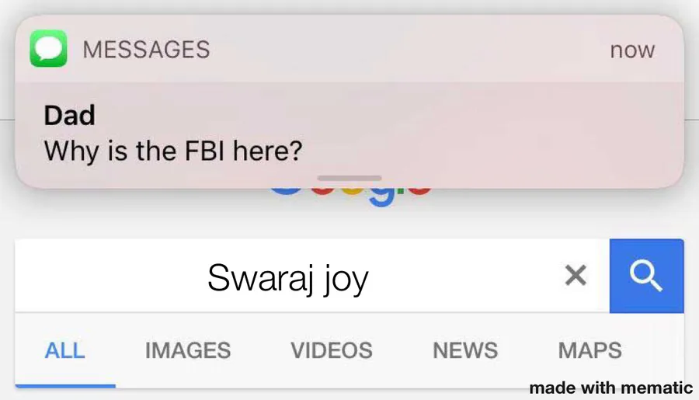Tap the 'now' timestamp on the notification
Viewport: 699px width, 400px height.
tap(632, 50)
